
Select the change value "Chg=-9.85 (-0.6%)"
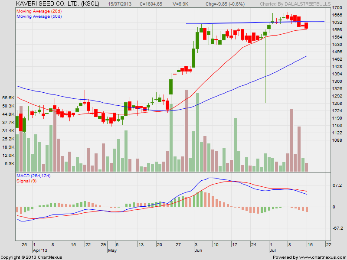point(225,4)
